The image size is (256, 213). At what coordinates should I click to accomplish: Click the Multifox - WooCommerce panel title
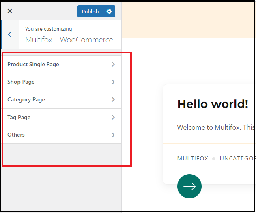click(69, 40)
